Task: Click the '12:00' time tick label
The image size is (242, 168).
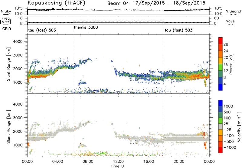Action: pos(118,162)
